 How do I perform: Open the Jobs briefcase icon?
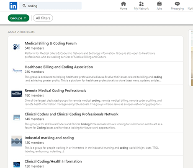tap(159, 6)
